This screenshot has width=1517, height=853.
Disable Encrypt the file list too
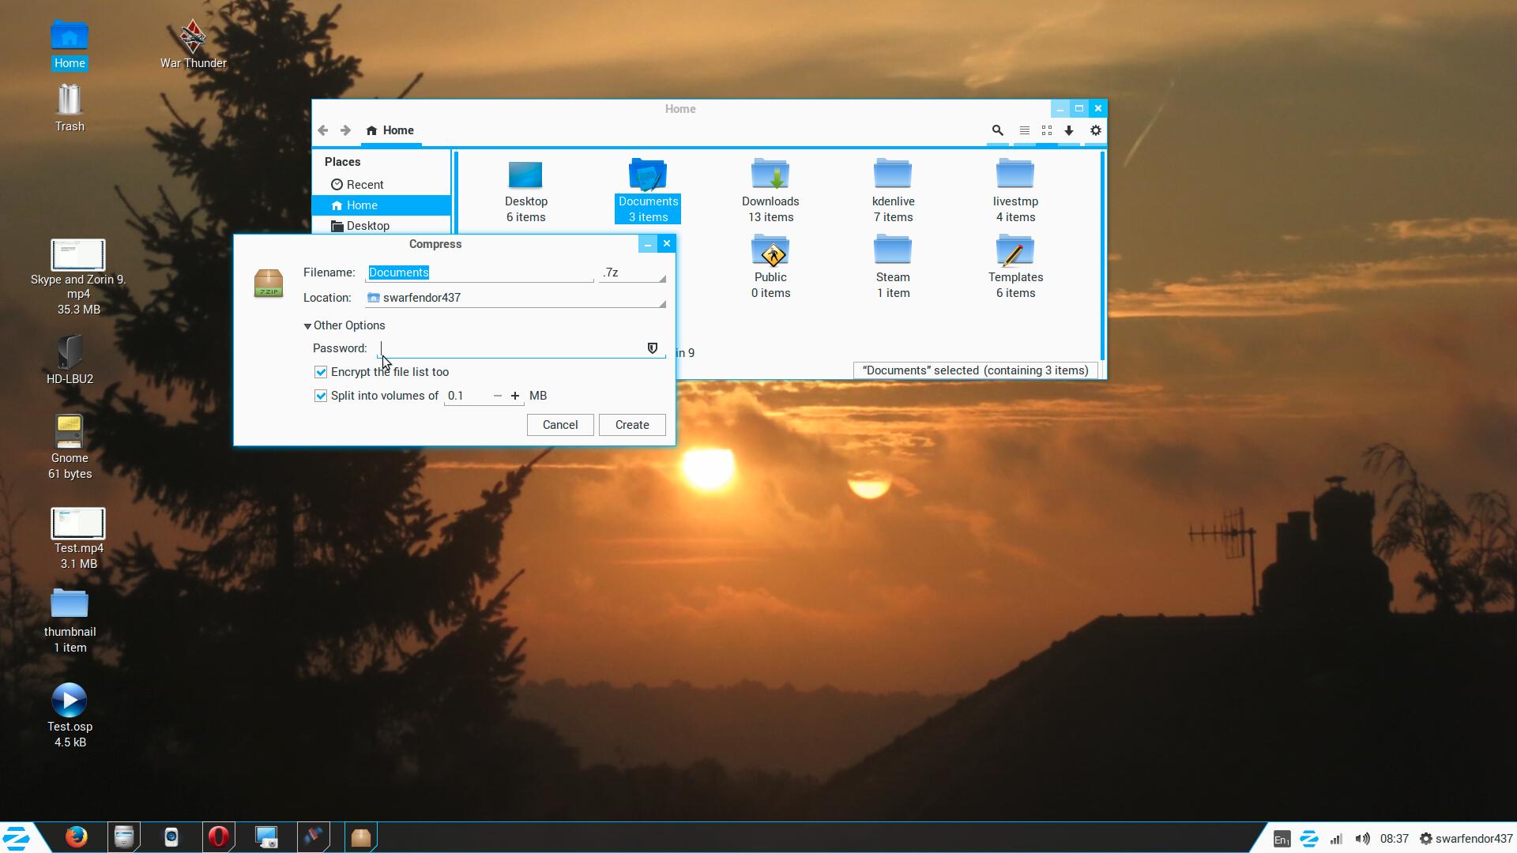(321, 372)
